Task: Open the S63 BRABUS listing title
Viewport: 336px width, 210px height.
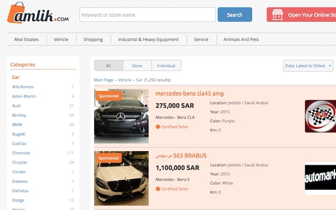Action: [181, 156]
